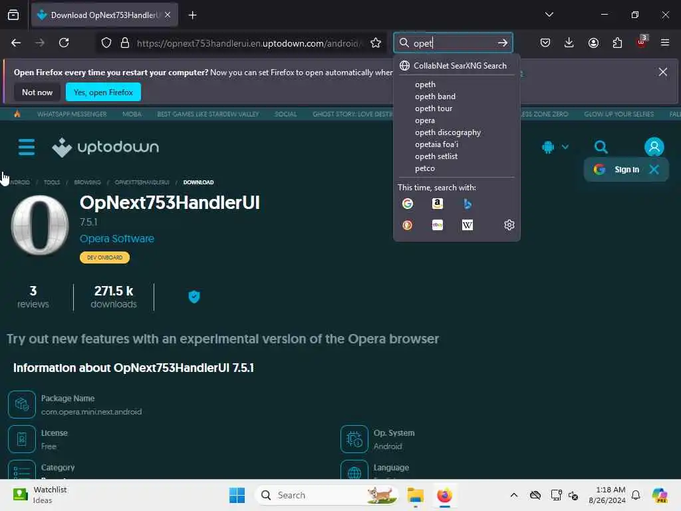Open the Watchlist Ideas widget
The width and height of the screenshot is (681, 511).
tap(40, 495)
